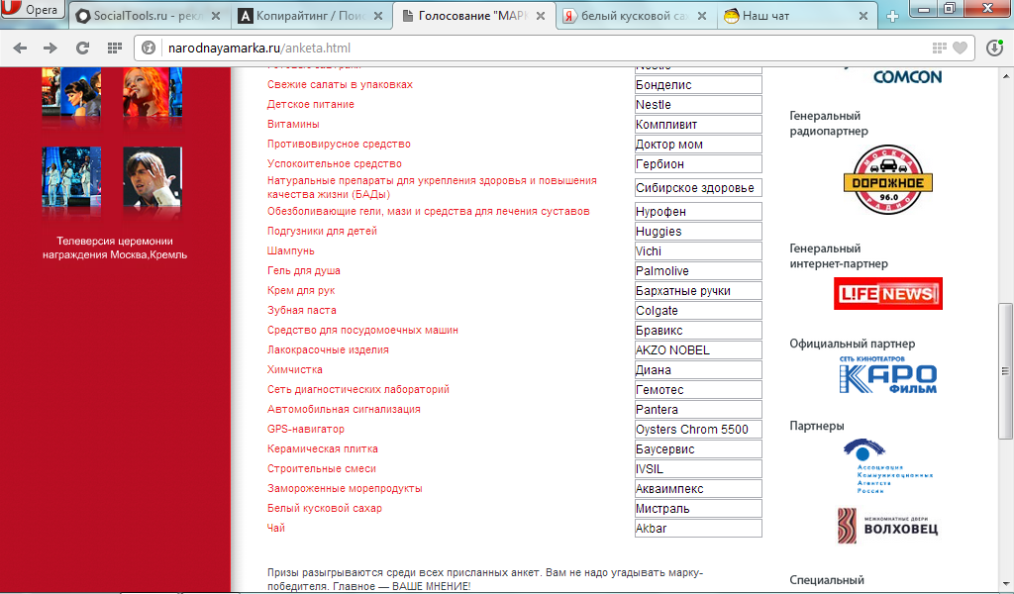Open the LifeNews partner logo
This screenshot has width=1014, height=594.
pyautogui.click(x=888, y=293)
